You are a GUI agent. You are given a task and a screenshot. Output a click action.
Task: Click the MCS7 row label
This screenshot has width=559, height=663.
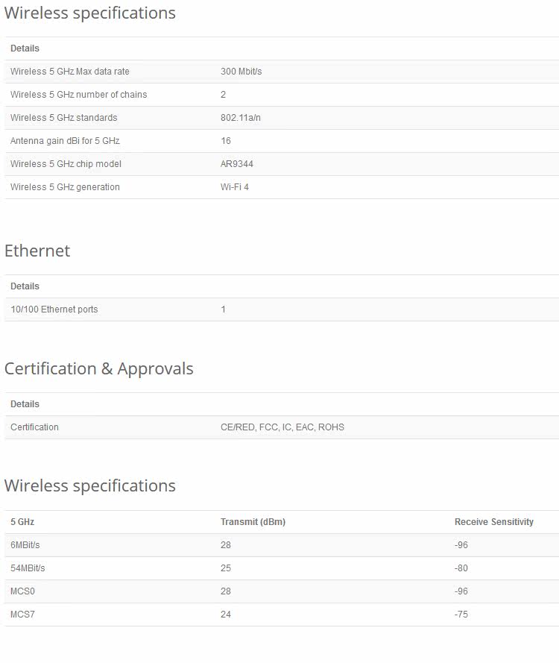point(22,615)
